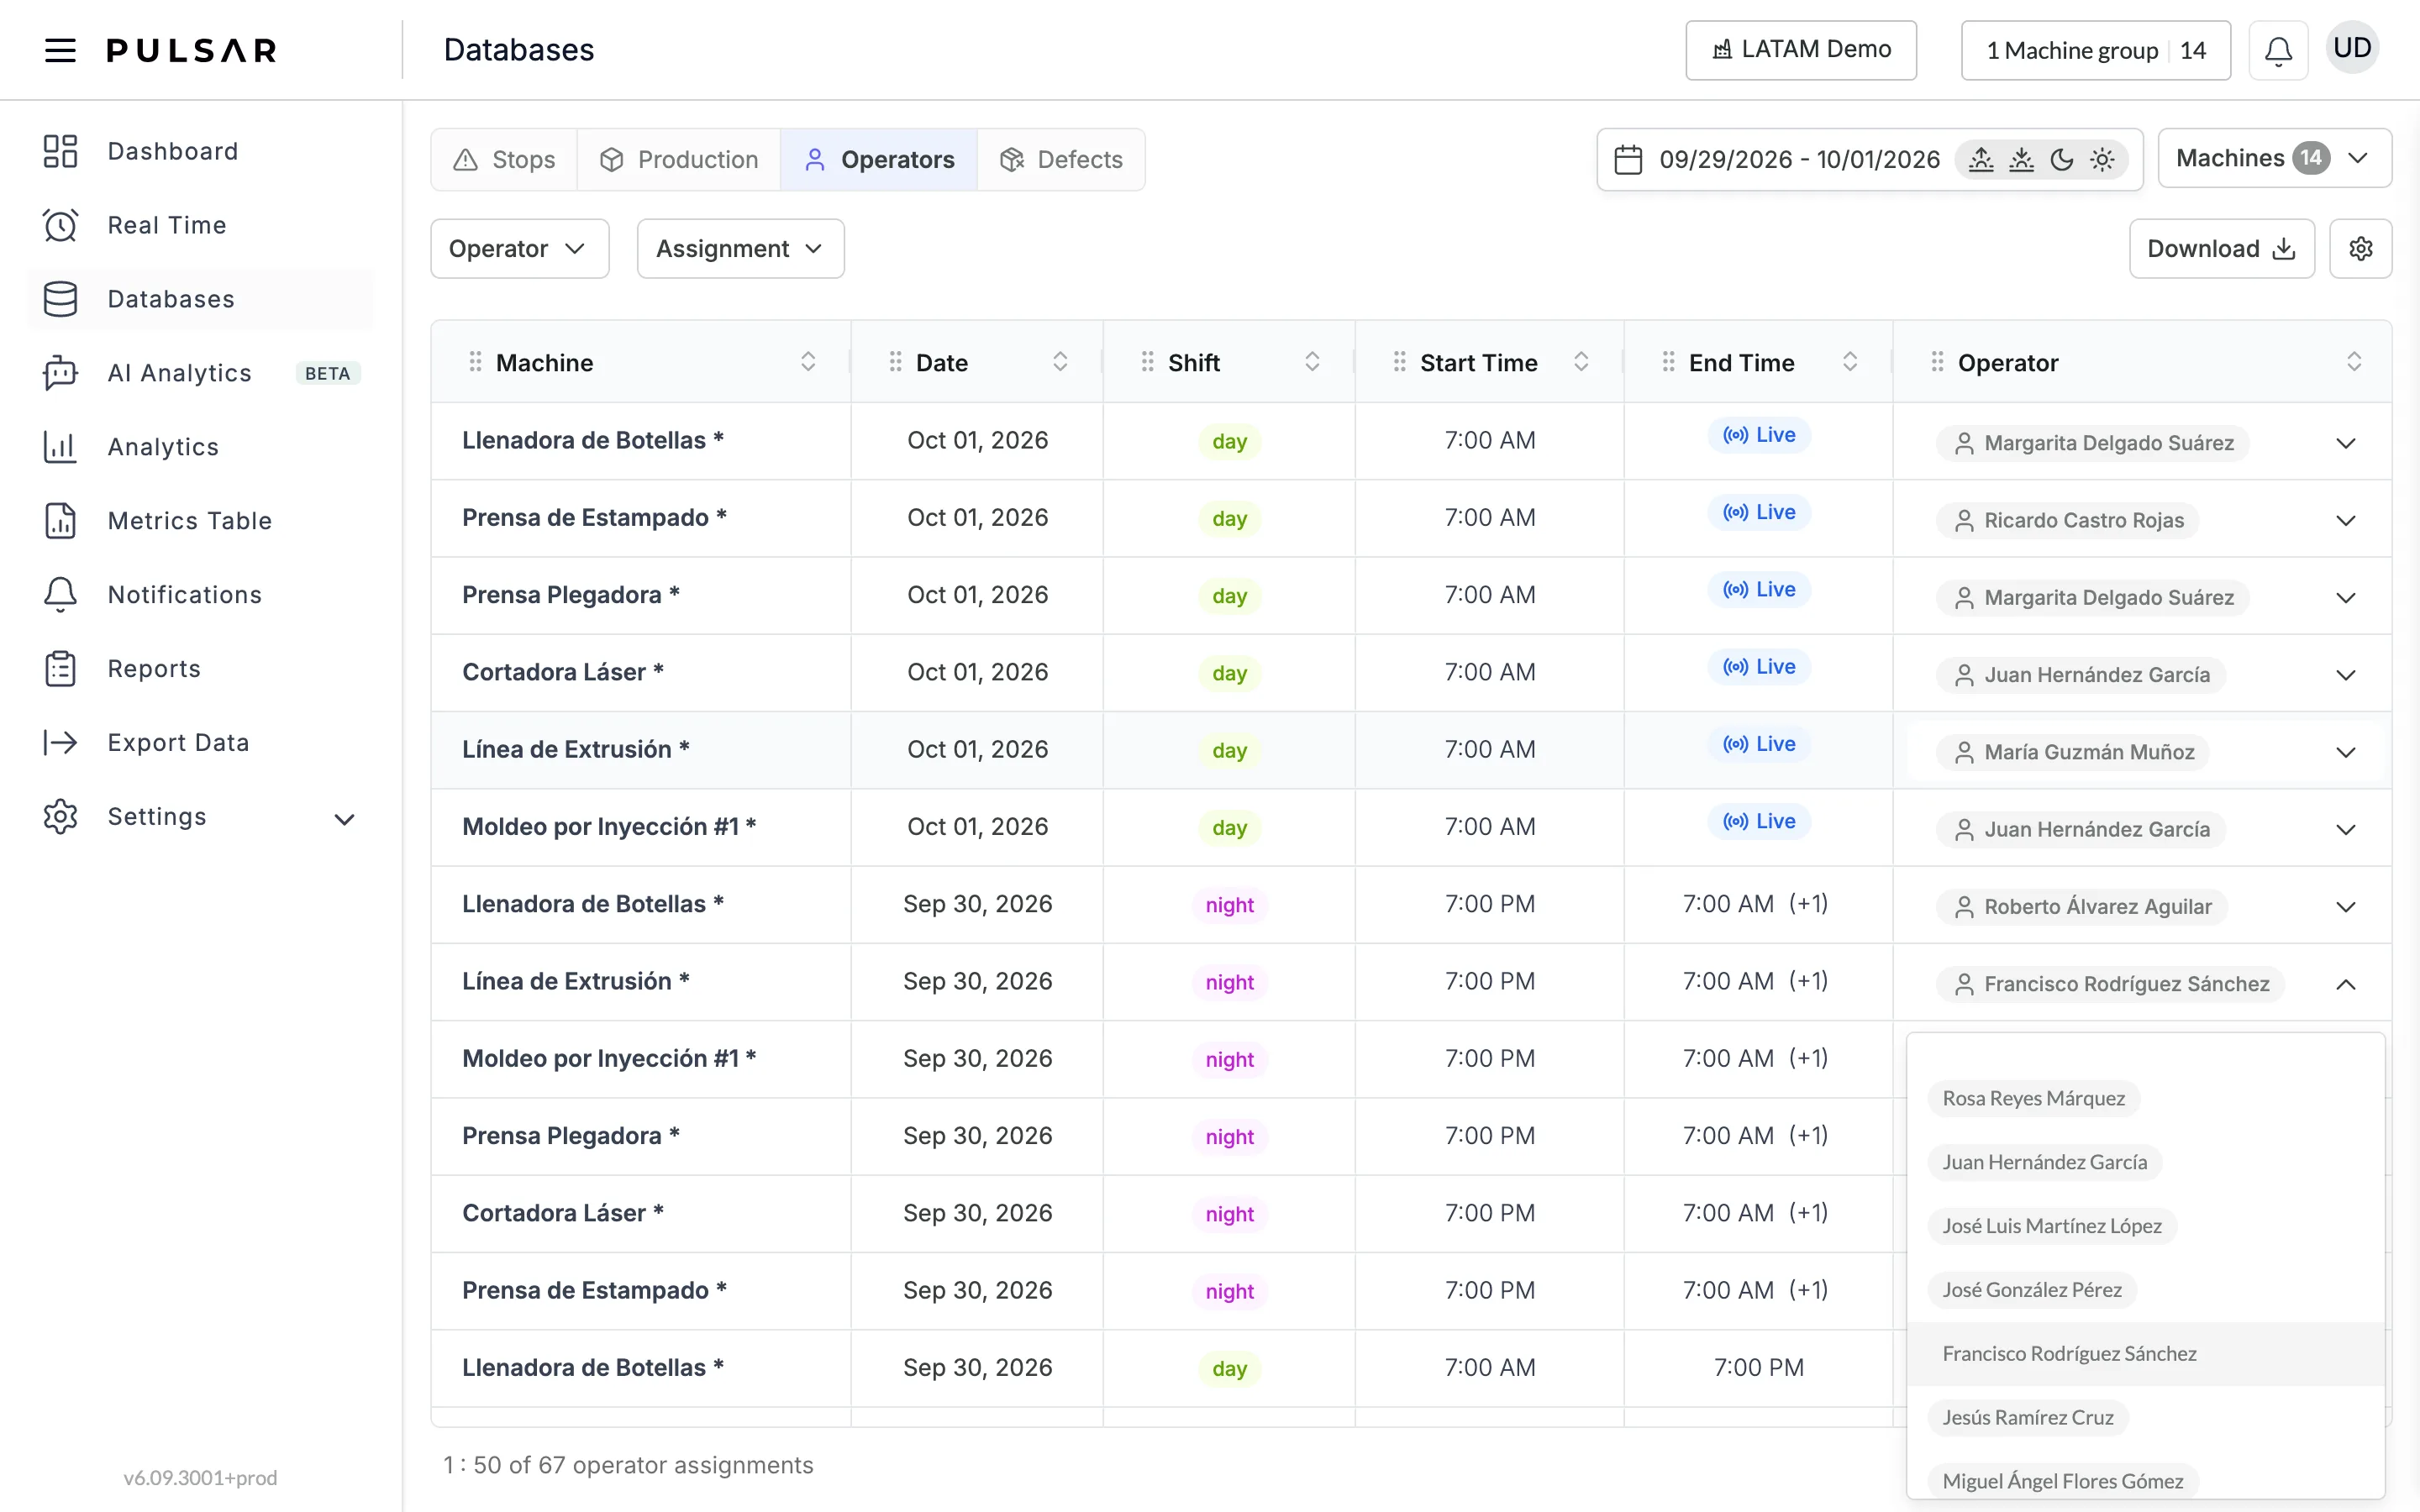Open Databases in the sidebar
This screenshot has height=1512, width=2420.
(x=200, y=299)
